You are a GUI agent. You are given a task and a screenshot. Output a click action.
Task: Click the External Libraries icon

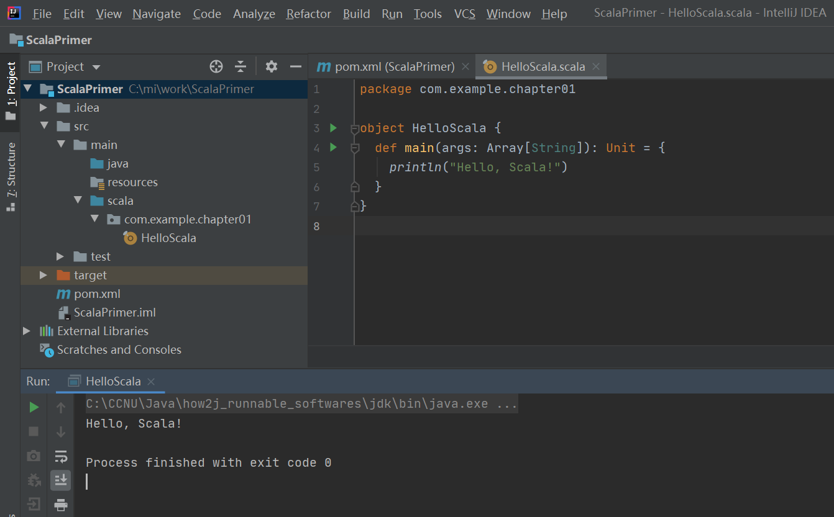[x=47, y=331]
